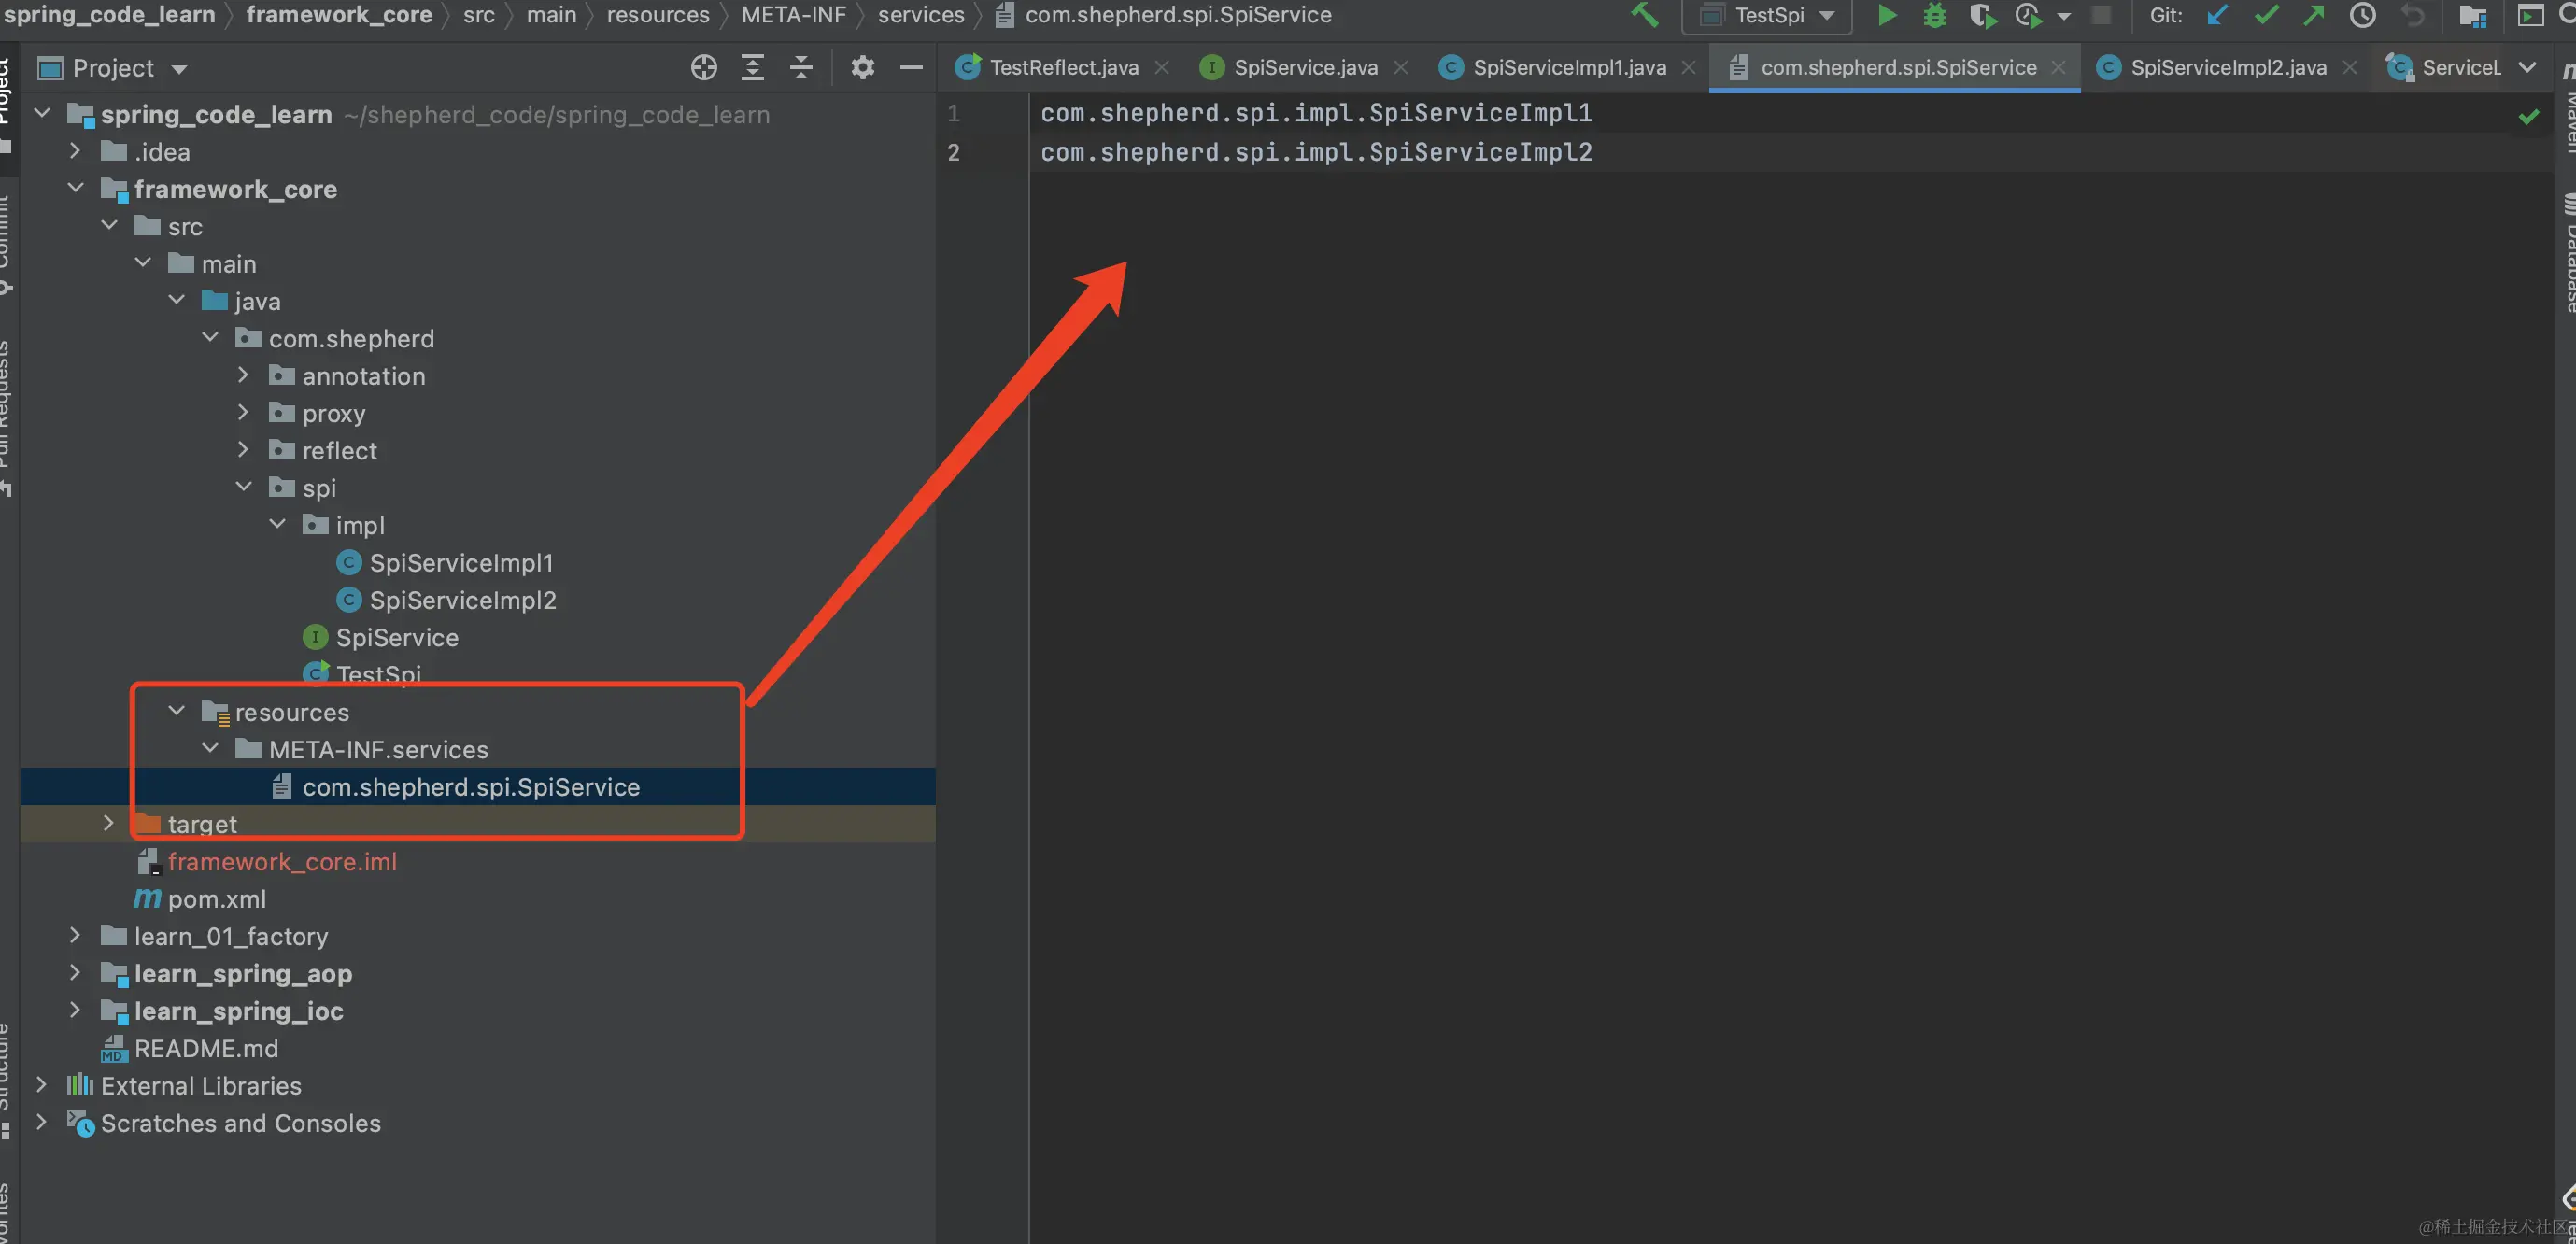Expand the learn_spring_aop module
Screen dimensions: 2576x1244
tap(75, 973)
